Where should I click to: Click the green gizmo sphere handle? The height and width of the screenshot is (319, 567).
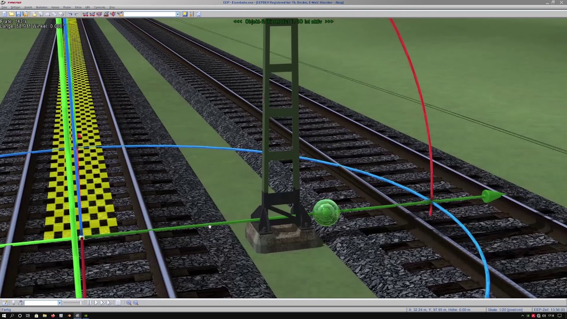(x=326, y=213)
